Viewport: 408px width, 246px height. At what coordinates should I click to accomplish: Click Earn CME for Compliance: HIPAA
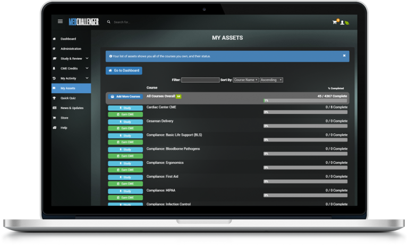point(125,198)
